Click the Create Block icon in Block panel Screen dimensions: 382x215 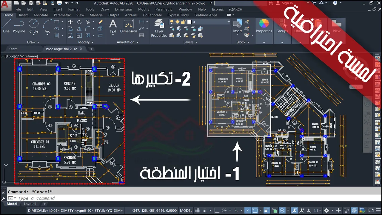pos(247,22)
